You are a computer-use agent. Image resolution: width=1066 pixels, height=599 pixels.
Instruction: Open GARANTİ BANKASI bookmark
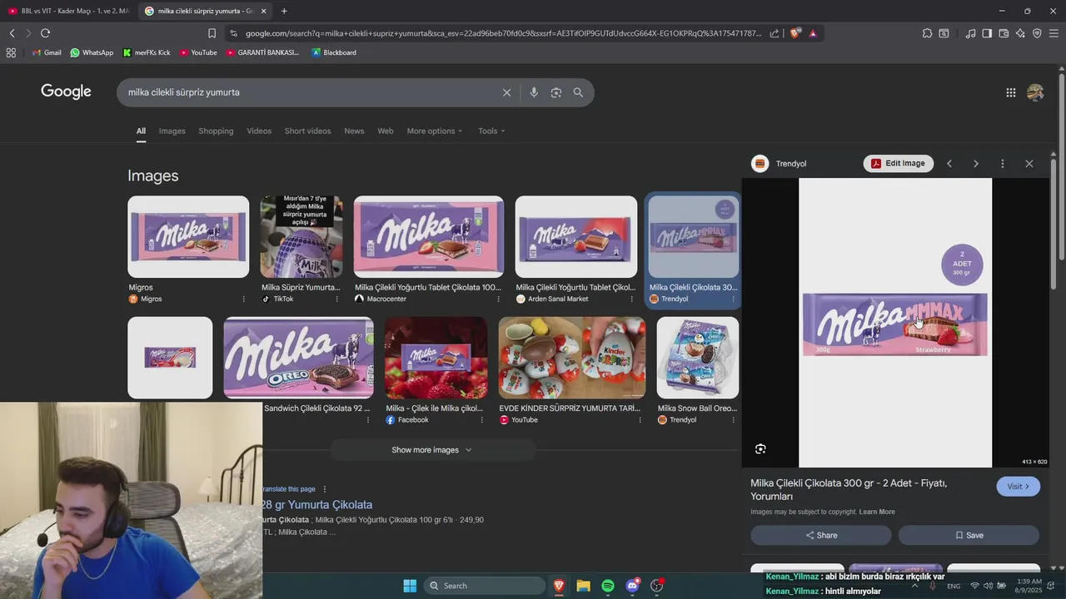262,52
